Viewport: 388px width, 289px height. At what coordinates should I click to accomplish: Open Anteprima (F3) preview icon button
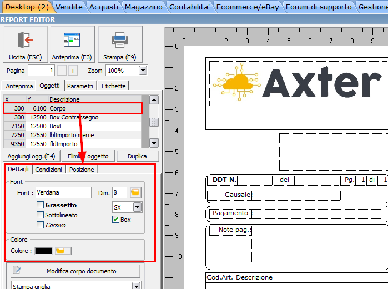[72, 44]
